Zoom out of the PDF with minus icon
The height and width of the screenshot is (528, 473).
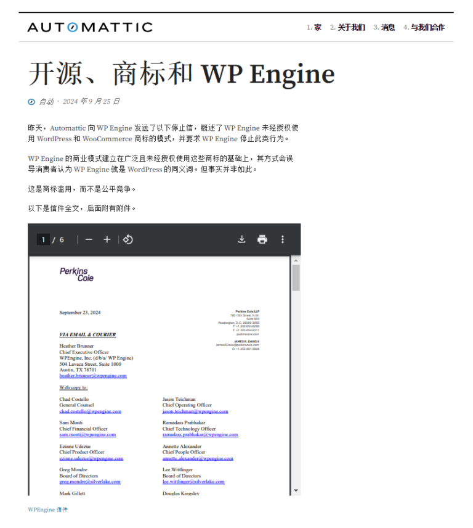coord(89,239)
